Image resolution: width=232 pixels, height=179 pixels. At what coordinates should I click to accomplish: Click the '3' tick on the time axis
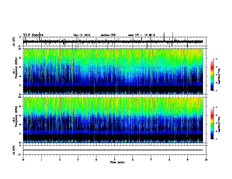point(78,160)
